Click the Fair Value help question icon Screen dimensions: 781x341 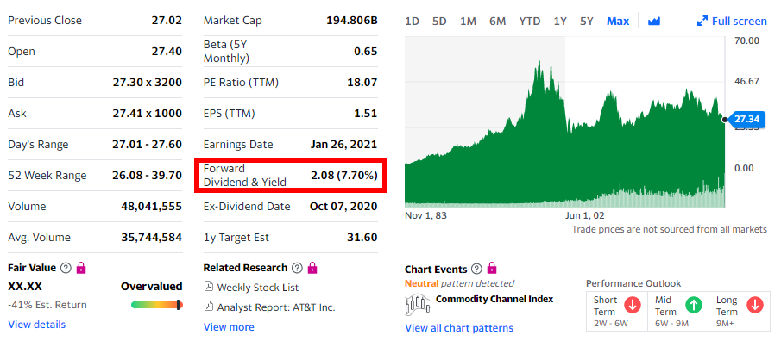point(66,268)
